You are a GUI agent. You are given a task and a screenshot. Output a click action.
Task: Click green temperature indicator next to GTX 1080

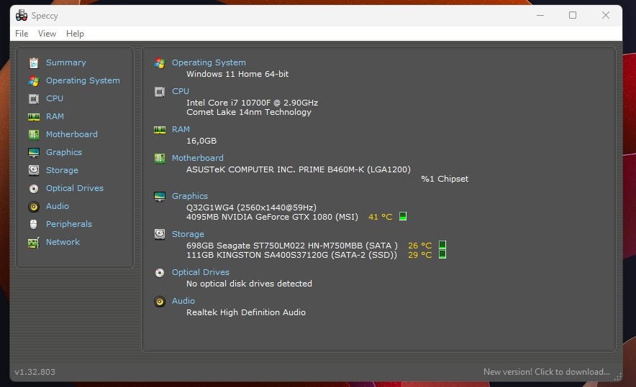pyautogui.click(x=403, y=216)
